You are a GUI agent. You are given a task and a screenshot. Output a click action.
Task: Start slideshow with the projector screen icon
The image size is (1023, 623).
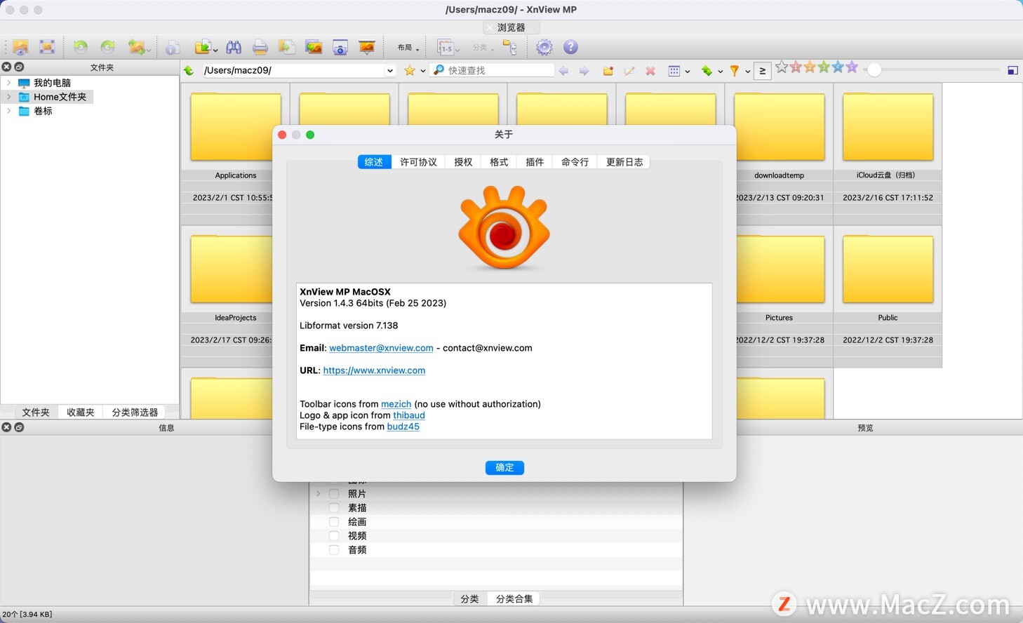[367, 47]
